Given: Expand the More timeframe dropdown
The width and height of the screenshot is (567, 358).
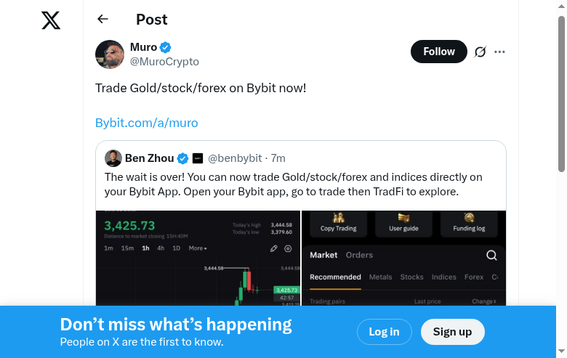Looking at the screenshot, I should [198, 248].
